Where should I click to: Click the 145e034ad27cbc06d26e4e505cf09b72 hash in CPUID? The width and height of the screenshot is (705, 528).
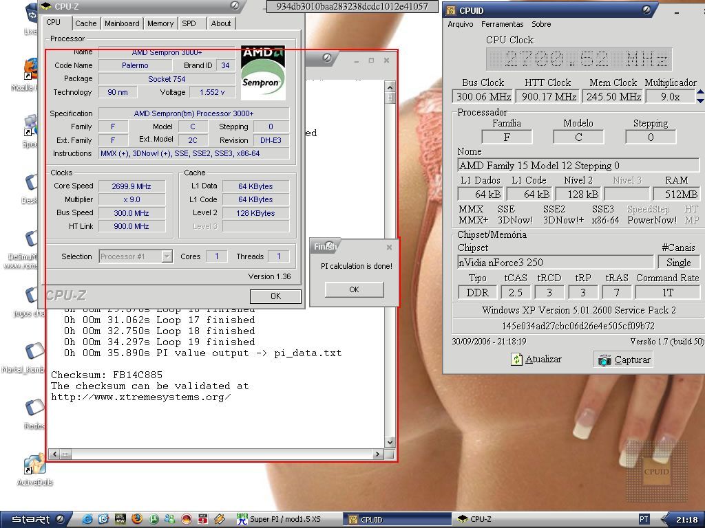[x=578, y=326]
